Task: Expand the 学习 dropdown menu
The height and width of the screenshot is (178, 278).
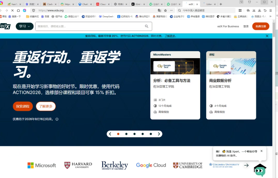Action: tap(24, 26)
